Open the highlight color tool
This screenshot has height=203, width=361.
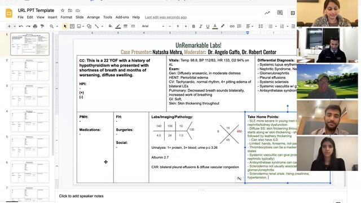(x=222, y=27)
